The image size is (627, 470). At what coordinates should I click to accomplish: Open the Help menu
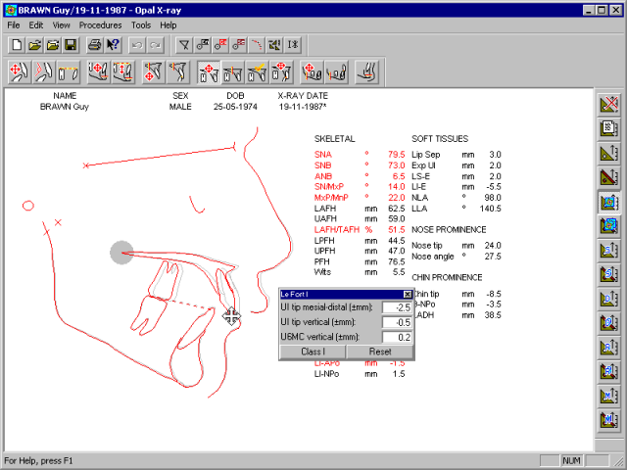click(x=169, y=25)
